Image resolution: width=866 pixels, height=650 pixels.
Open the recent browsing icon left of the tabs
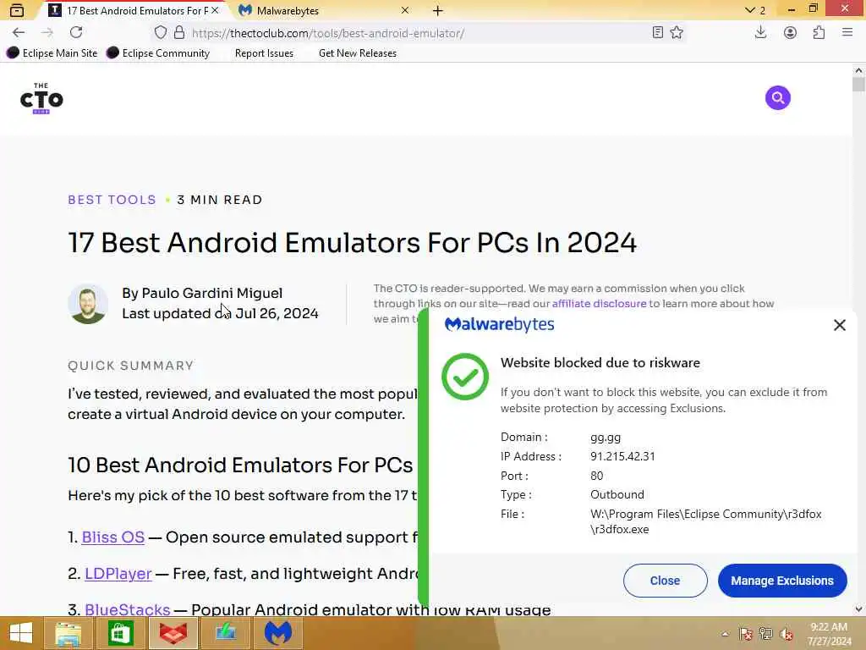click(x=17, y=10)
